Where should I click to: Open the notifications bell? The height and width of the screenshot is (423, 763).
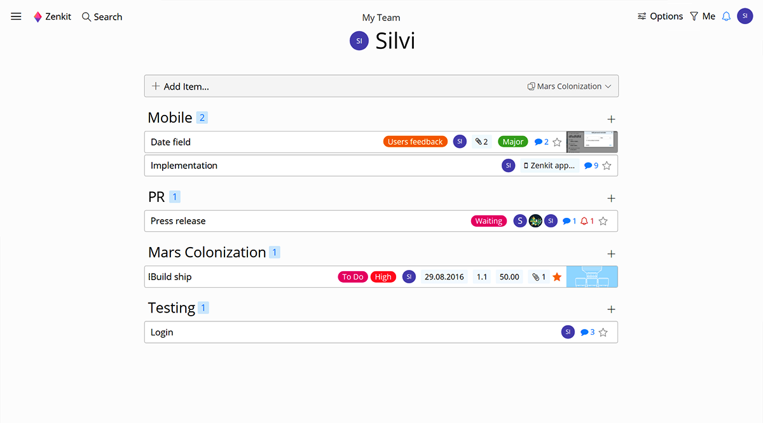tap(726, 17)
